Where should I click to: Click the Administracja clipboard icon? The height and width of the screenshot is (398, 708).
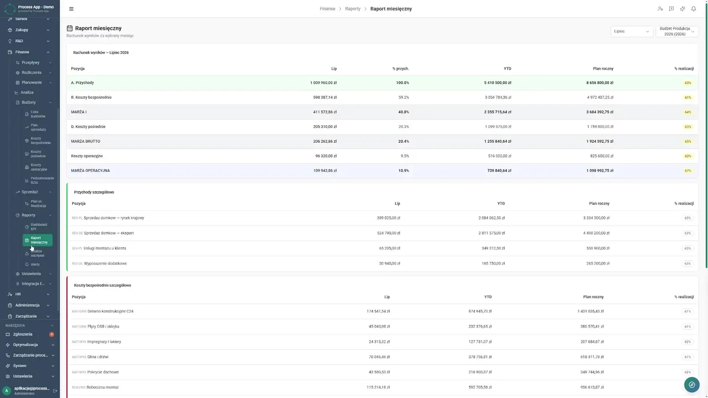[10, 305]
